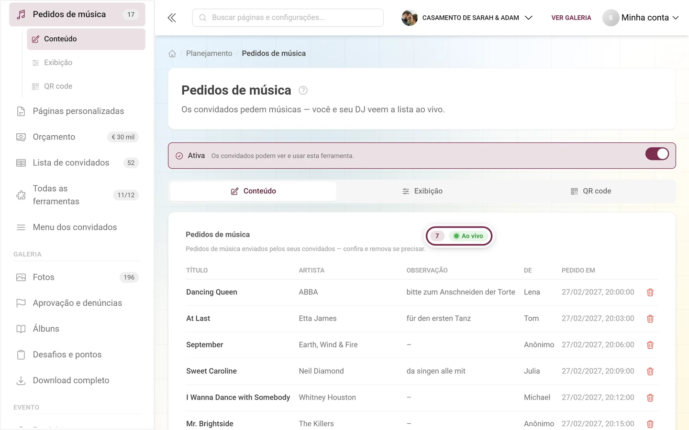The width and height of the screenshot is (689, 430).
Task: Open Páginas personalizadas in the sidebar
Action: [x=77, y=111]
